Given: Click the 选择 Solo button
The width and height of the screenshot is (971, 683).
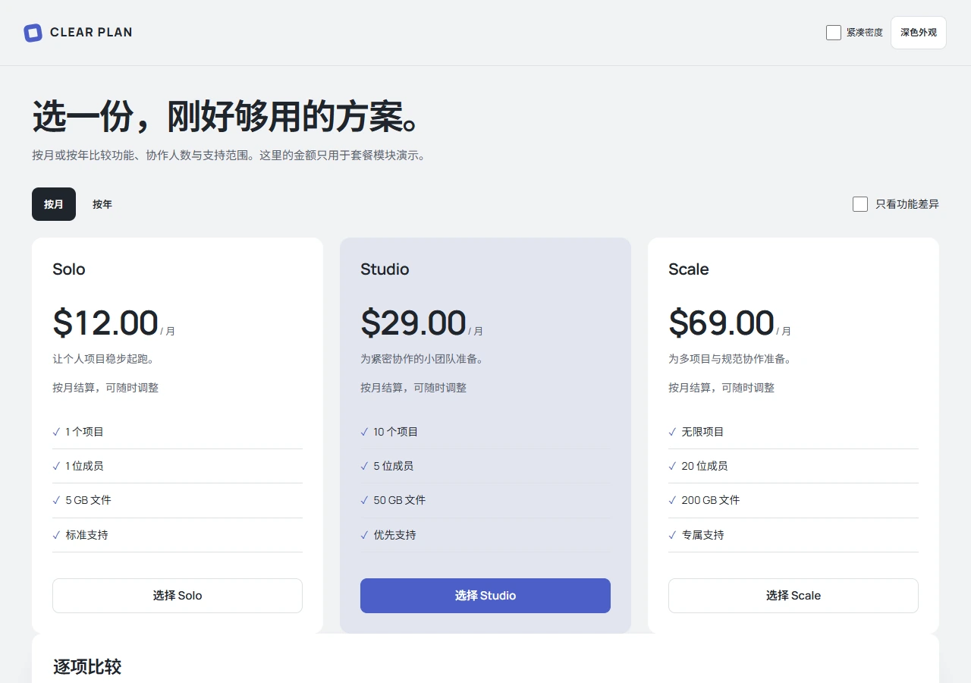Looking at the screenshot, I should point(178,596).
